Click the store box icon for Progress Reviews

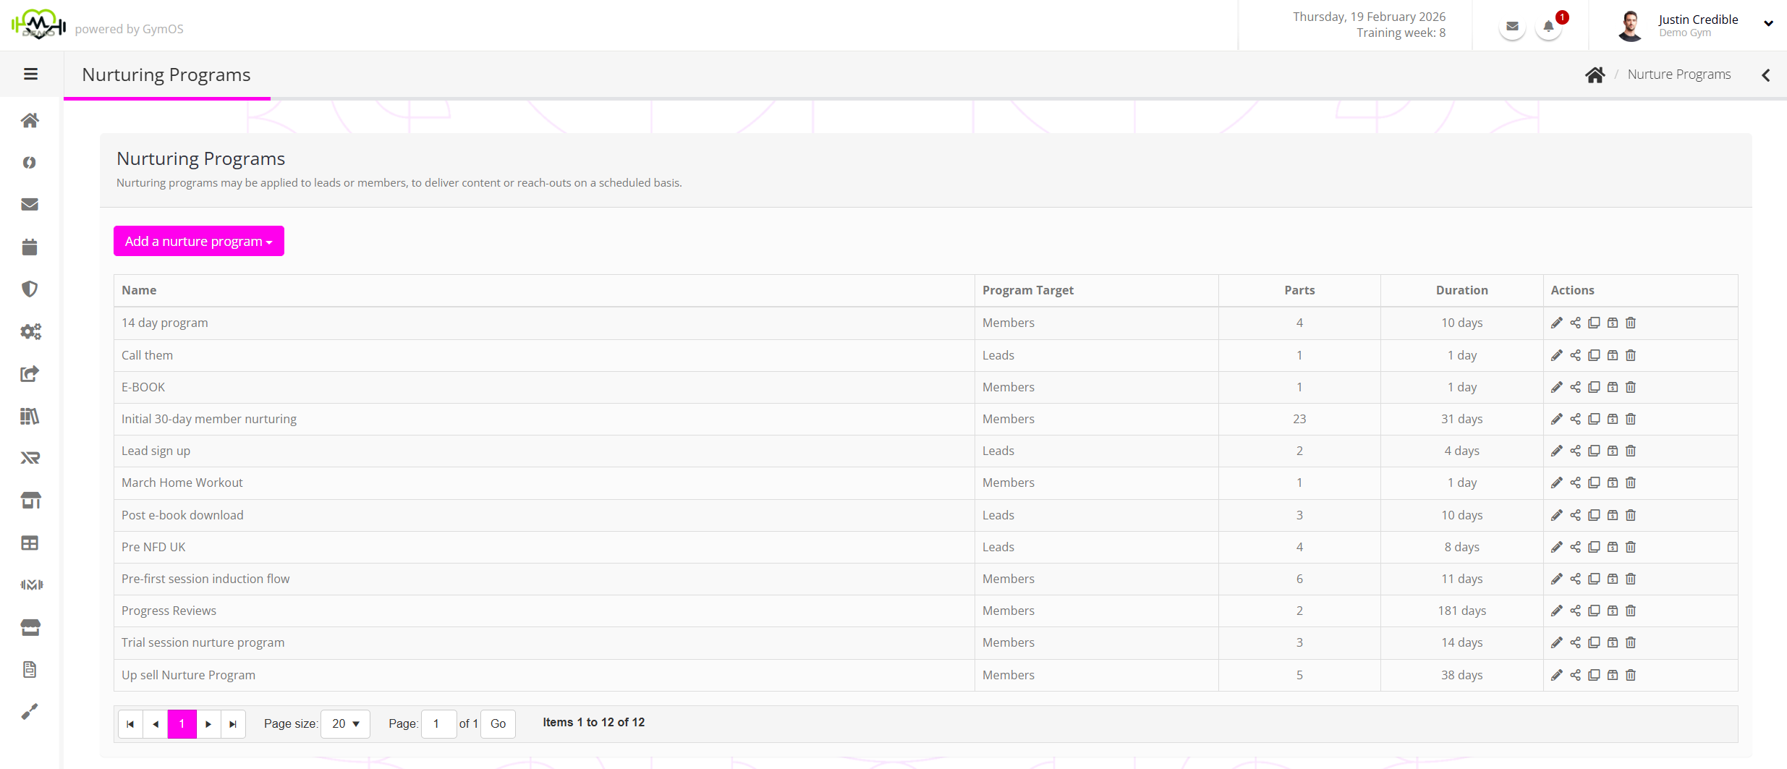pos(1613,611)
